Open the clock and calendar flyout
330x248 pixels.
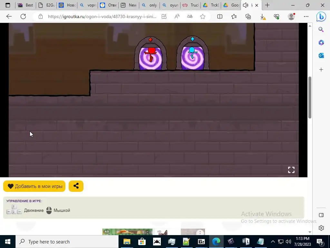click(x=302, y=242)
